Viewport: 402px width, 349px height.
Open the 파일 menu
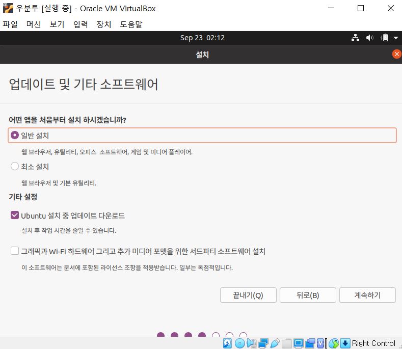(x=10, y=24)
